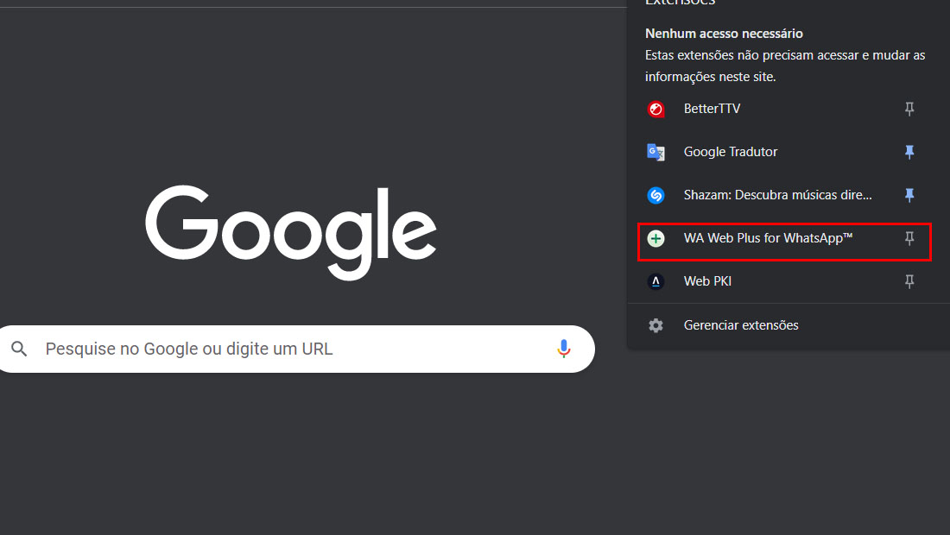This screenshot has height=535, width=950.
Task: Click the magnifying glass search icon
Action: click(x=19, y=349)
